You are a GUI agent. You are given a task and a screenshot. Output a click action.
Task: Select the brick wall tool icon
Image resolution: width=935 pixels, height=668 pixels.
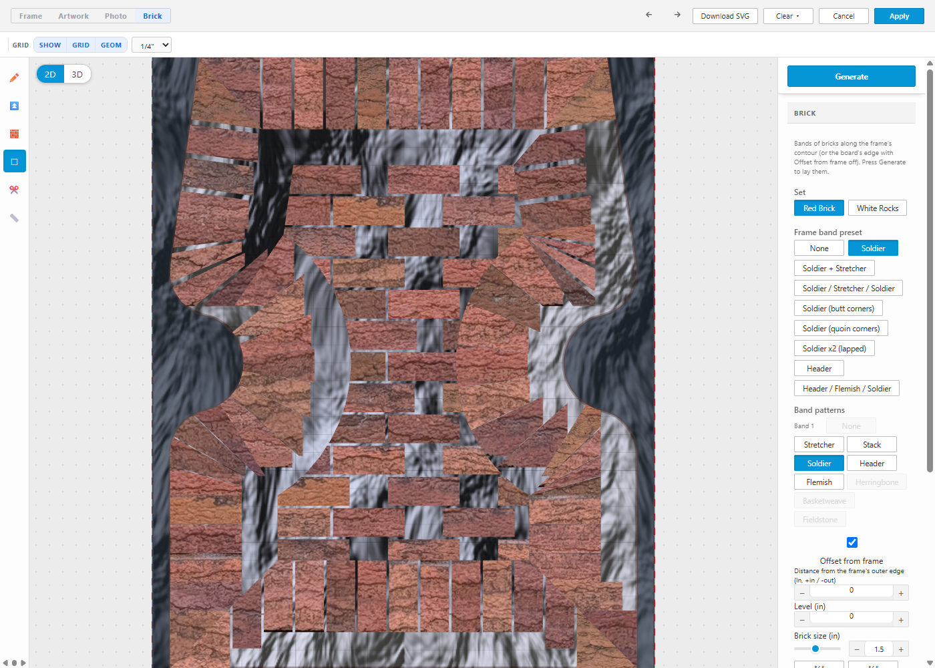tap(14, 134)
